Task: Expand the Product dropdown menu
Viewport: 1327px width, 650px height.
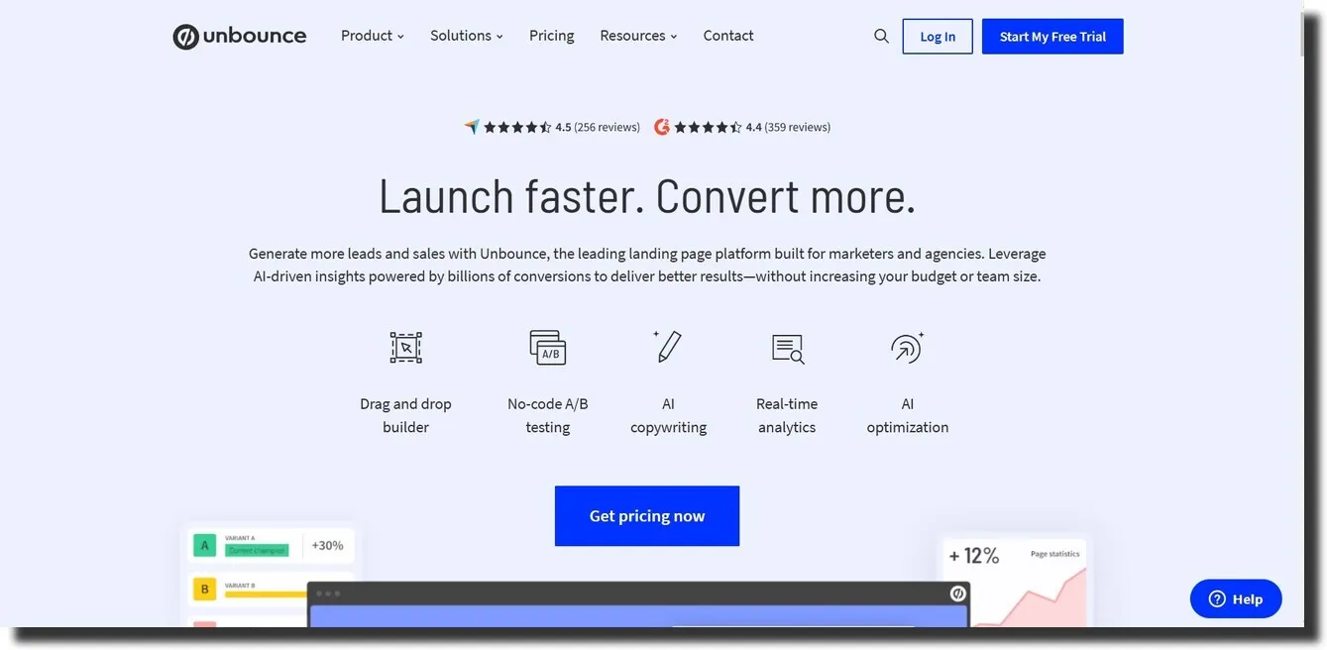Action: (x=372, y=35)
